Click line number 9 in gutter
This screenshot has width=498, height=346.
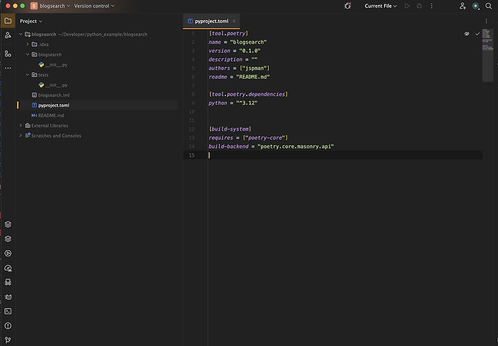point(193,103)
